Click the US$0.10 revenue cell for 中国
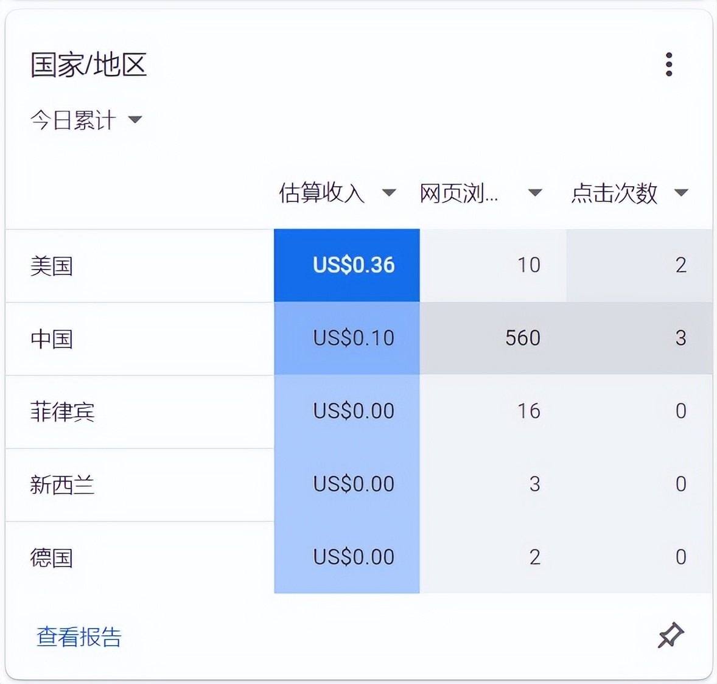The height and width of the screenshot is (684, 717). (353, 338)
